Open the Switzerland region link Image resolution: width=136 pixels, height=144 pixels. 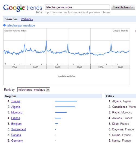pyautogui.click(x=18, y=129)
